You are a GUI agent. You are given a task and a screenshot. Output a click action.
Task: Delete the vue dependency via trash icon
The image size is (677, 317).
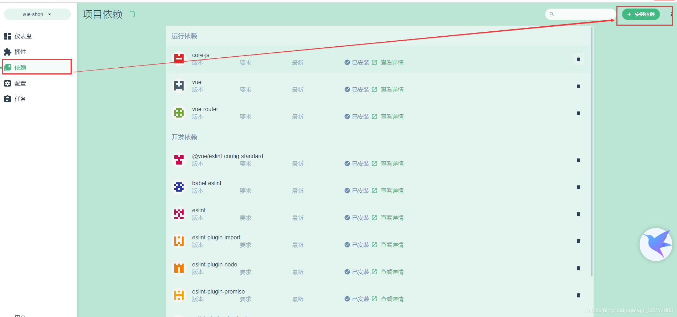[578, 86]
